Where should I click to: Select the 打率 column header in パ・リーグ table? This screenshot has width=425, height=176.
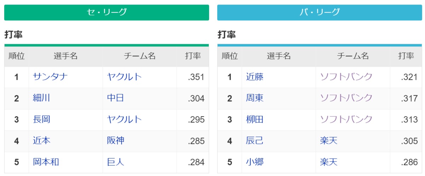[406, 56]
